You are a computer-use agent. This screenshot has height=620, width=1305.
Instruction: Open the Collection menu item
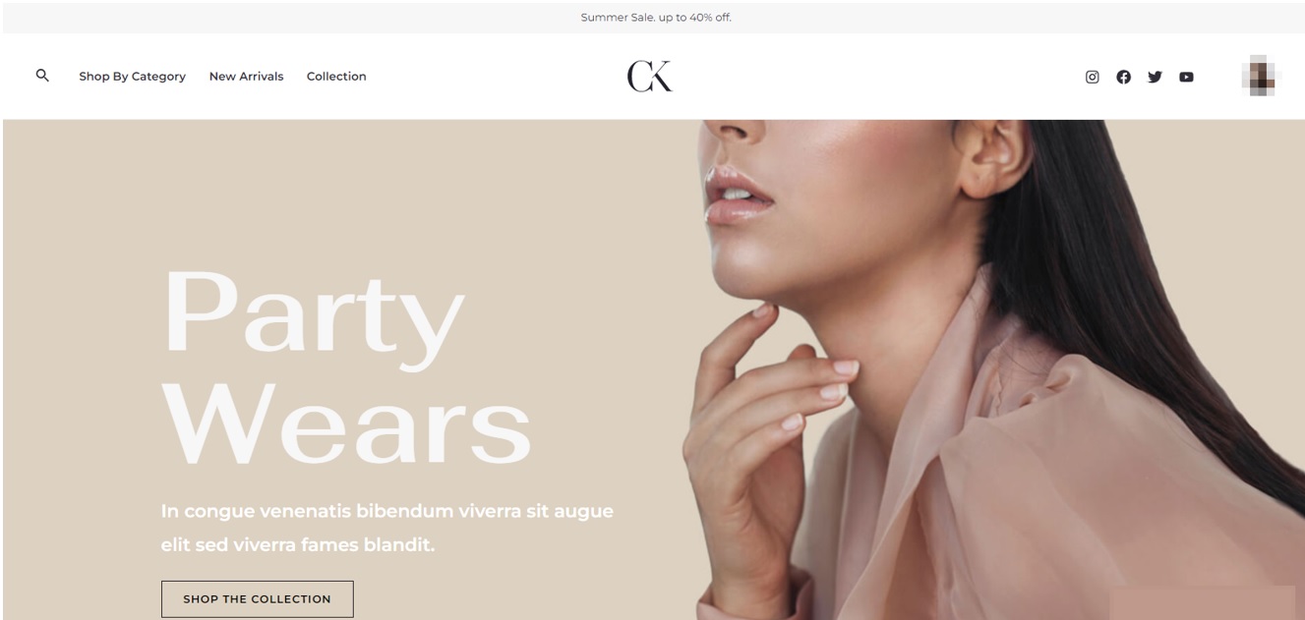[x=336, y=77]
